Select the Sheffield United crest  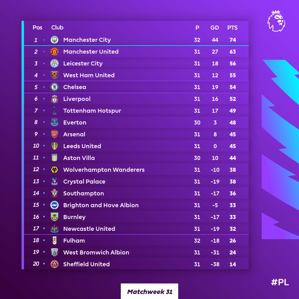pos(55,264)
